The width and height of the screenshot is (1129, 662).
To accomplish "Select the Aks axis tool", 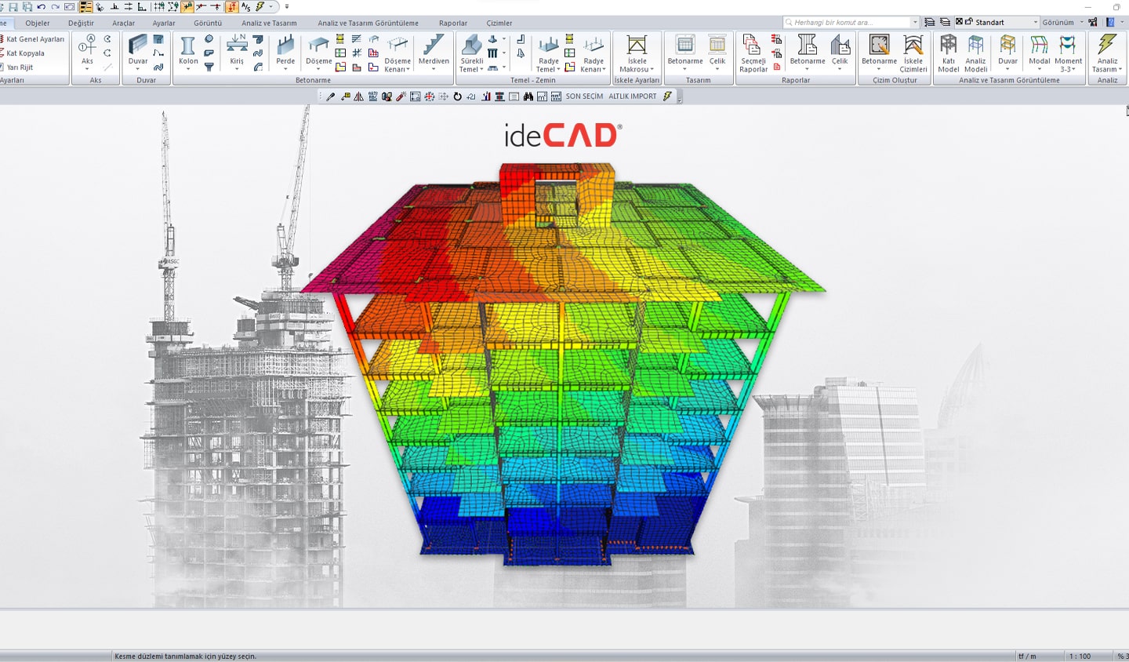I will click(87, 53).
